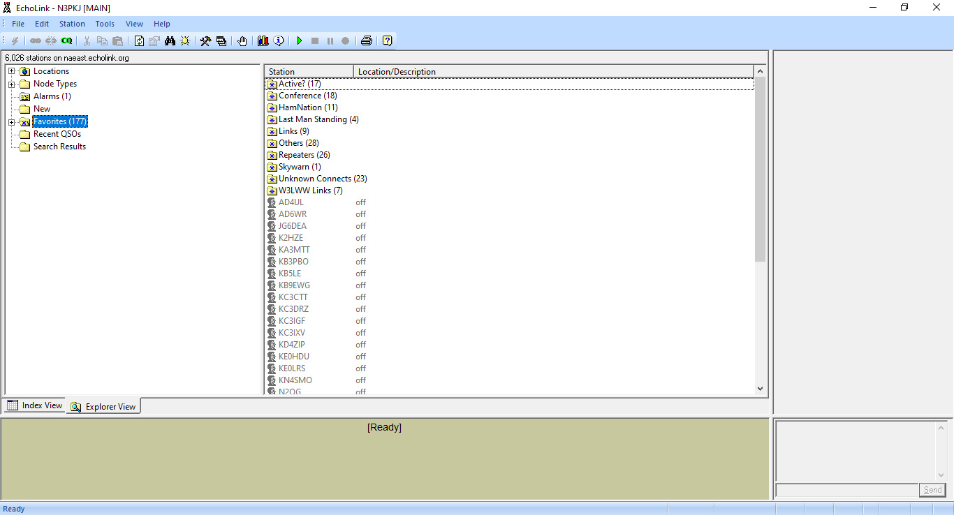Open the Repeaters (26) folder
The image size is (954, 515).
pos(304,155)
